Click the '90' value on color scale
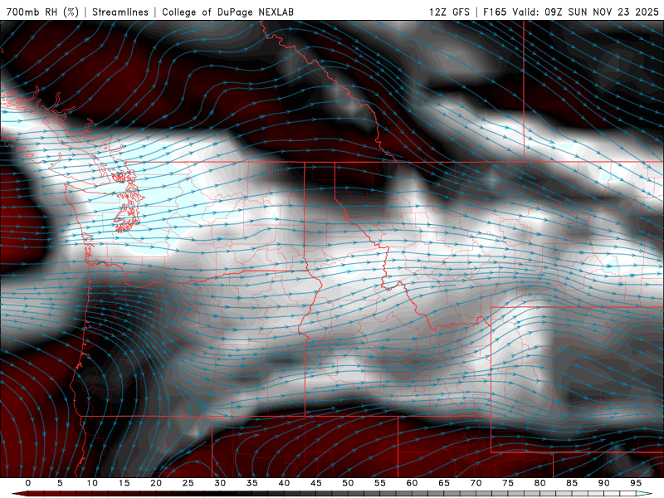This screenshot has width=664, height=498. 604,483
